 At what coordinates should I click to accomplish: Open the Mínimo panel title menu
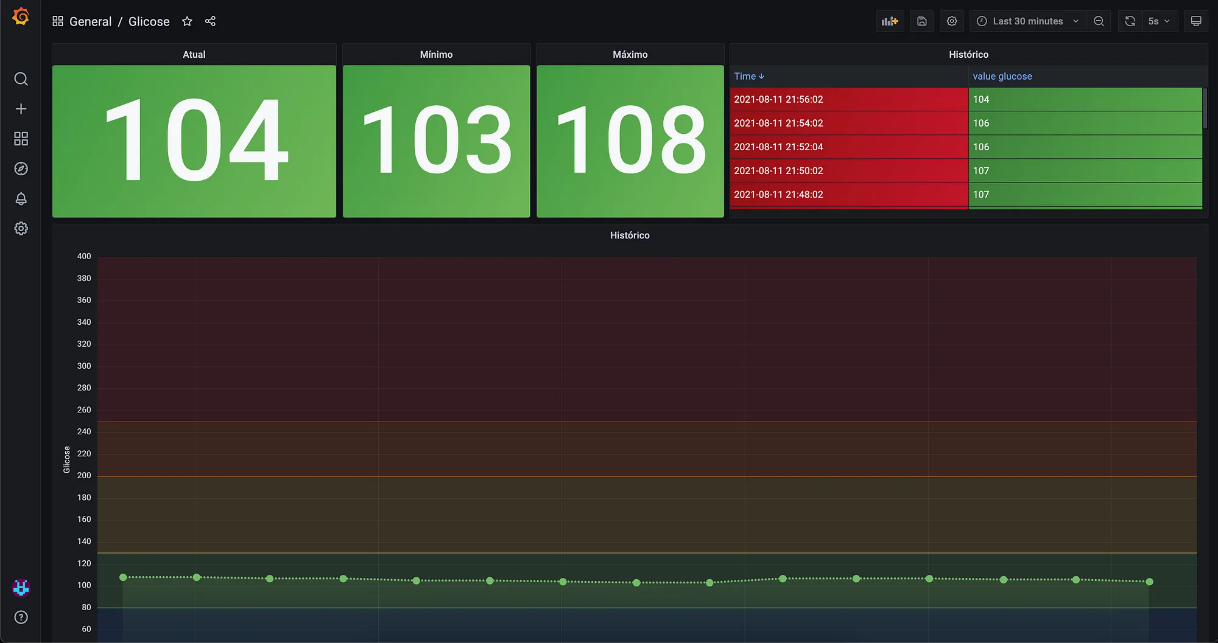(436, 54)
